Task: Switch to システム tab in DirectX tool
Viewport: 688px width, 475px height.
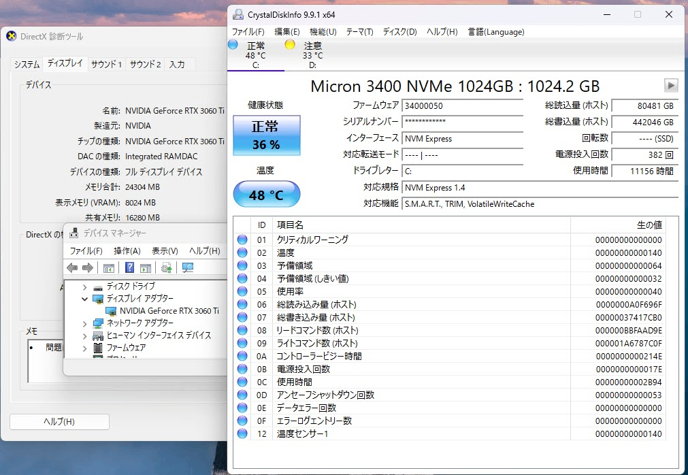Action: click(27, 65)
